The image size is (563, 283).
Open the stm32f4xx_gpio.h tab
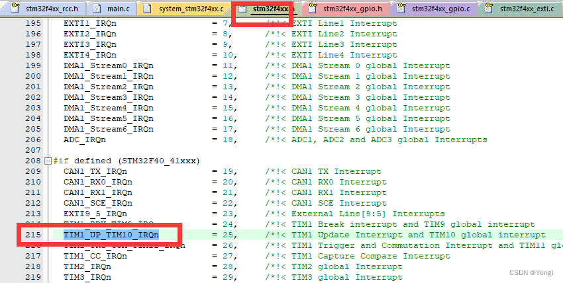click(x=346, y=9)
